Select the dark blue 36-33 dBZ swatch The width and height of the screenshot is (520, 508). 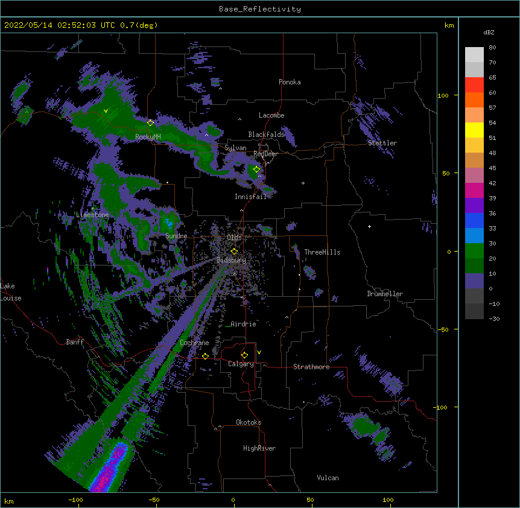[x=474, y=220]
